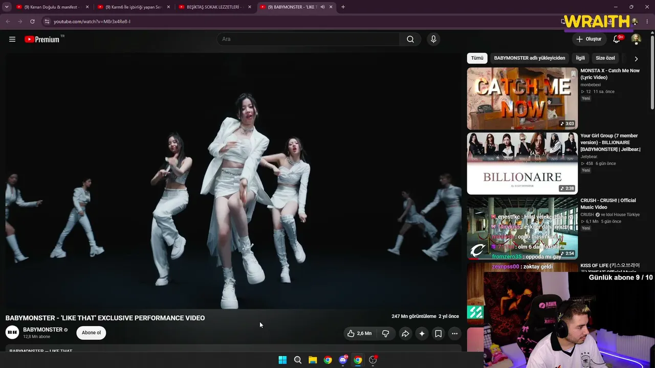Show more filter chips with right arrow

pyautogui.click(x=636, y=58)
